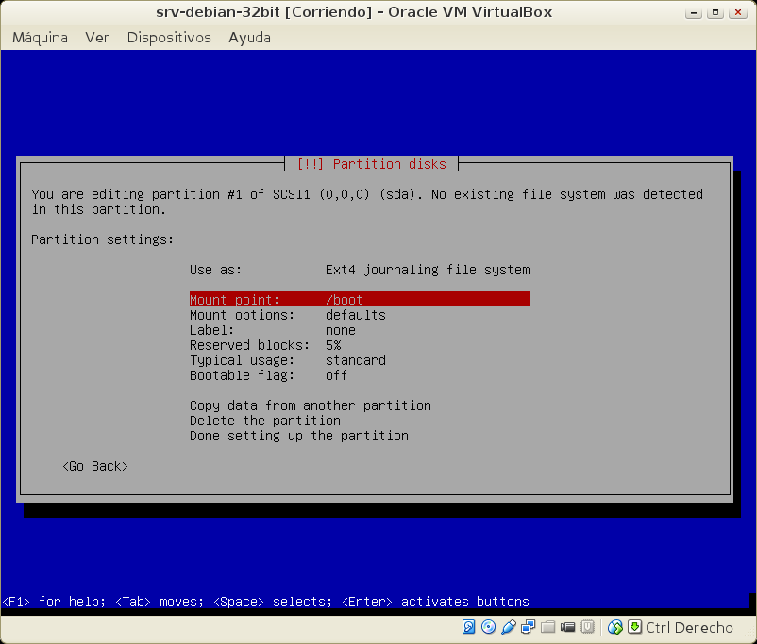Click the network adapters status icon
757x644 pixels.
[x=528, y=627]
